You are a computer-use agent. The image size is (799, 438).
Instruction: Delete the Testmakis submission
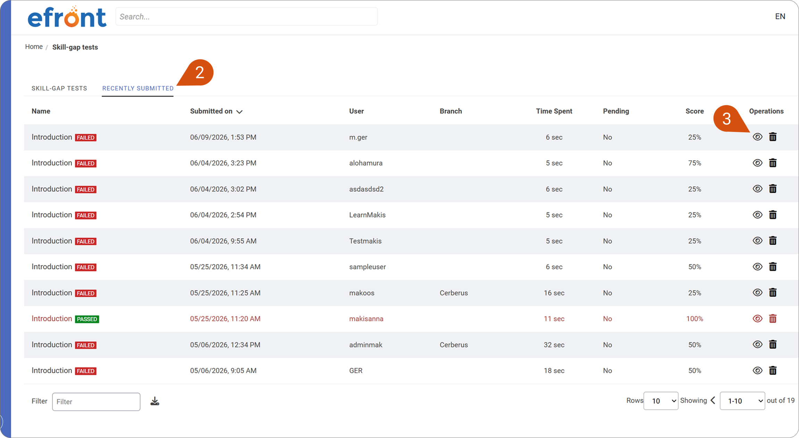[773, 241]
